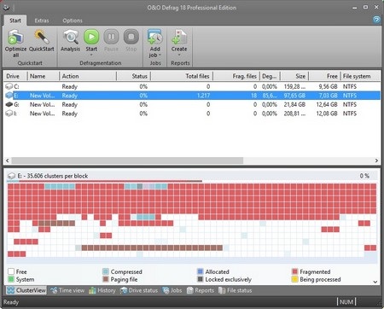Sort by File system column header

361,76
